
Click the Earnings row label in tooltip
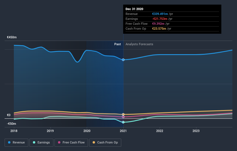132,19
